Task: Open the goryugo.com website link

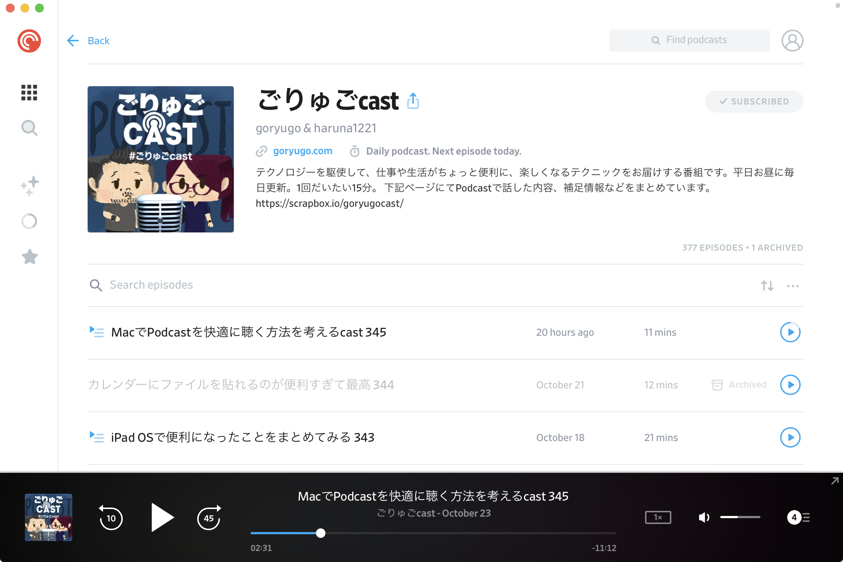Action: 302,151
